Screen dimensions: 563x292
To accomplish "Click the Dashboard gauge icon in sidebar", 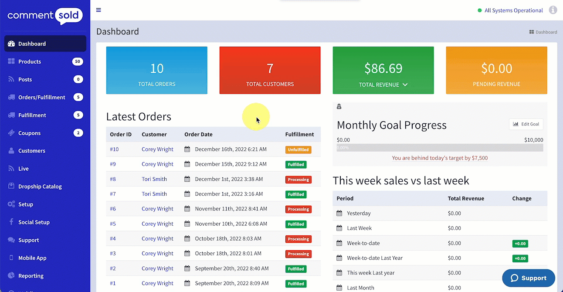I will [x=11, y=44].
